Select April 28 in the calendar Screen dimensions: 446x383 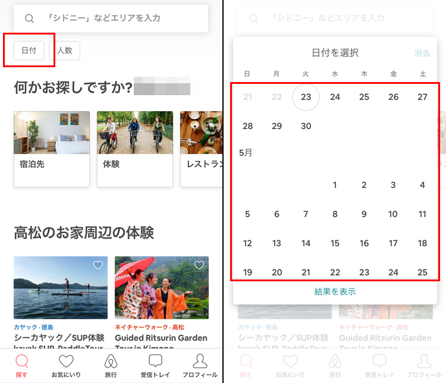[x=248, y=126]
